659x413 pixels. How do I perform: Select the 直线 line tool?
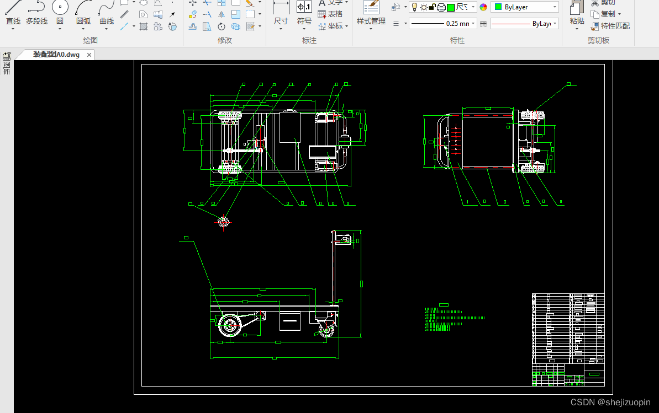pos(13,13)
